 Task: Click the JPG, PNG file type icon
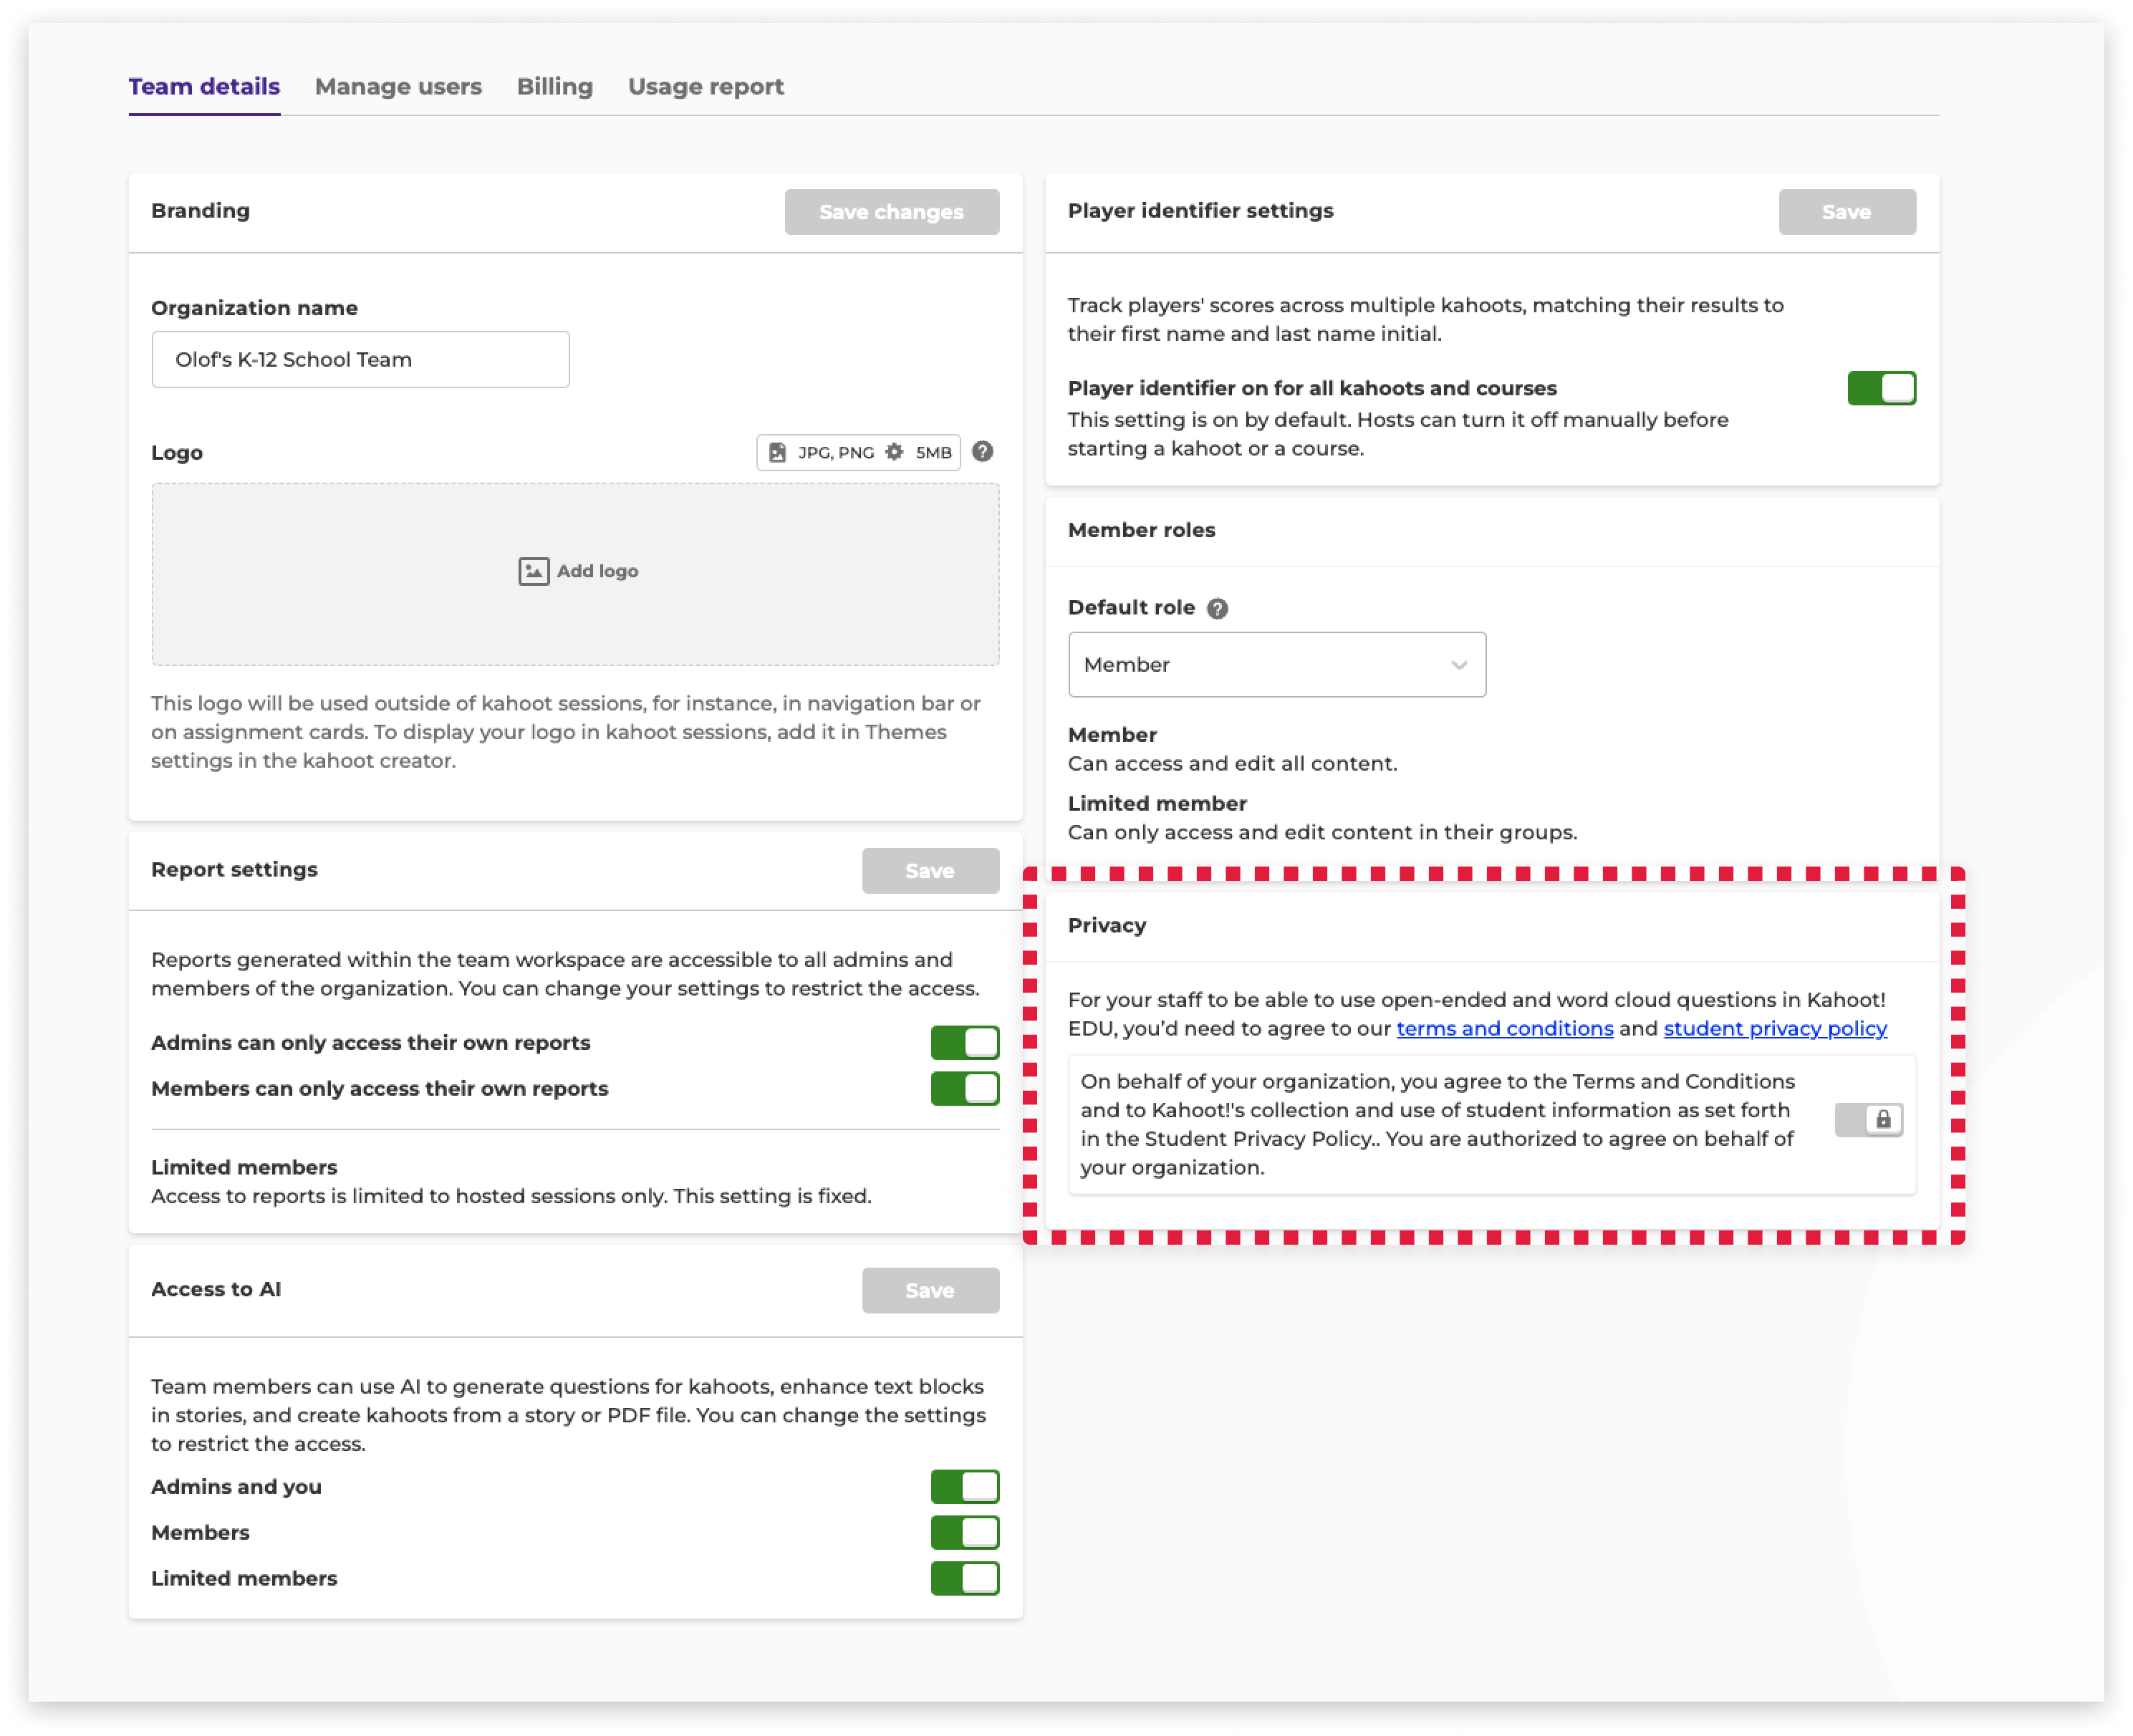point(777,453)
